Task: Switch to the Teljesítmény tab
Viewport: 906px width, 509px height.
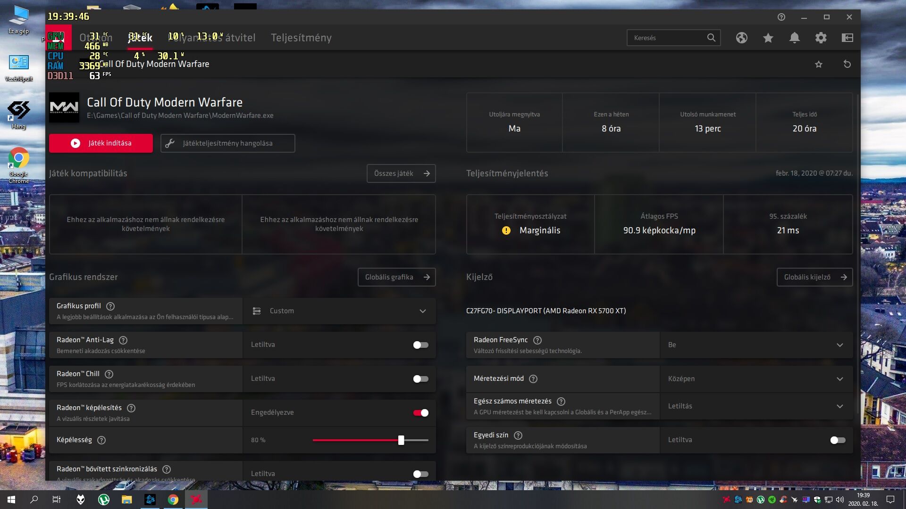Action: (x=301, y=38)
